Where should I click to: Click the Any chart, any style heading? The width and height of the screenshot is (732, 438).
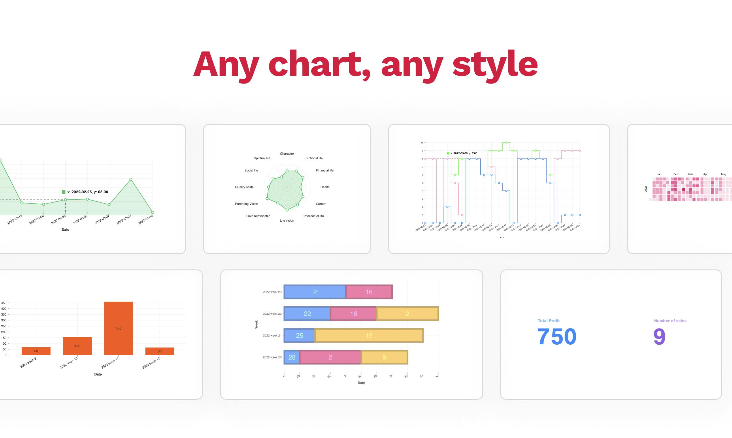coord(365,64)
